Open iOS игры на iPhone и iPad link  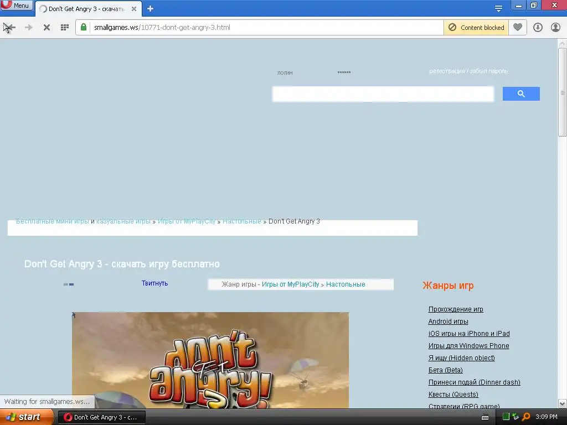point(469,334)
